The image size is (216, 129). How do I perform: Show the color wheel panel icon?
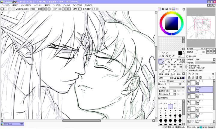click(x=160, y=9)
